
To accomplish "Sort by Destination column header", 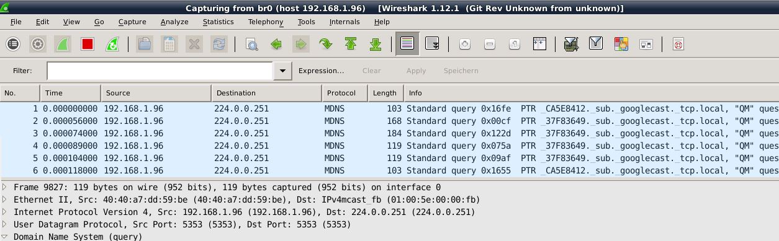I will 266,93.
